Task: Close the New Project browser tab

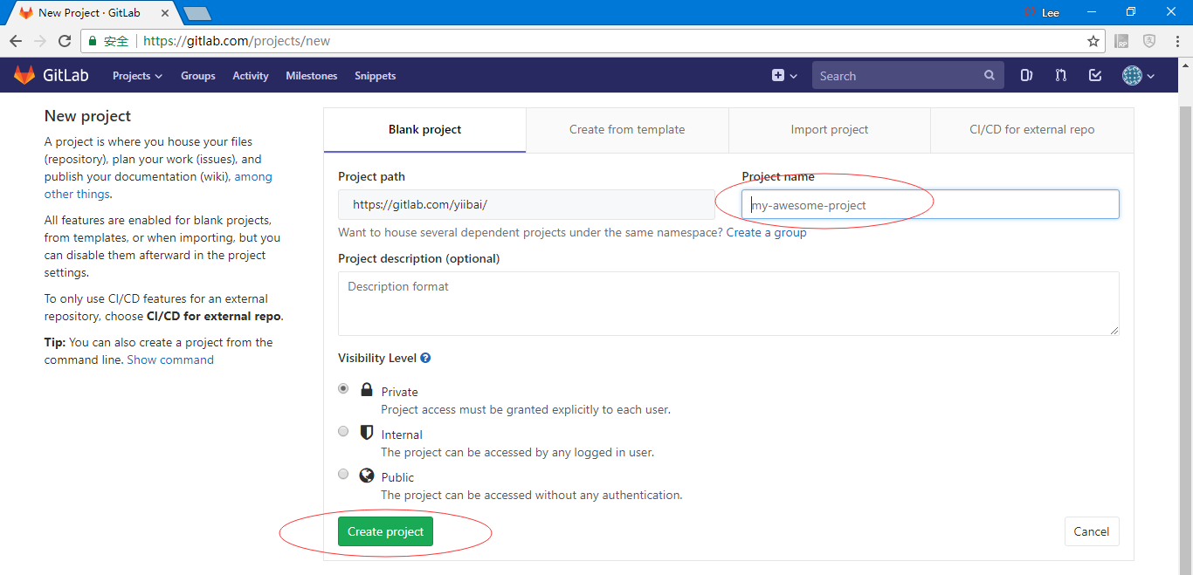Action: (166, 13)
